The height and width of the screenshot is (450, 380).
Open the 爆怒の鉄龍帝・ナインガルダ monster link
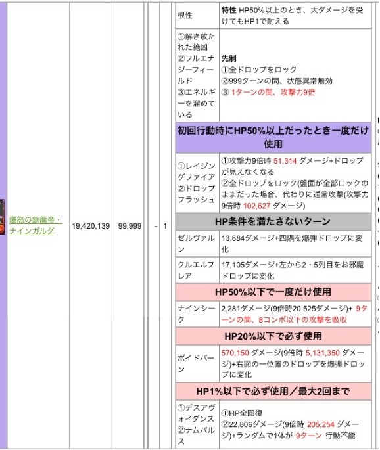[x=36, y=225]
